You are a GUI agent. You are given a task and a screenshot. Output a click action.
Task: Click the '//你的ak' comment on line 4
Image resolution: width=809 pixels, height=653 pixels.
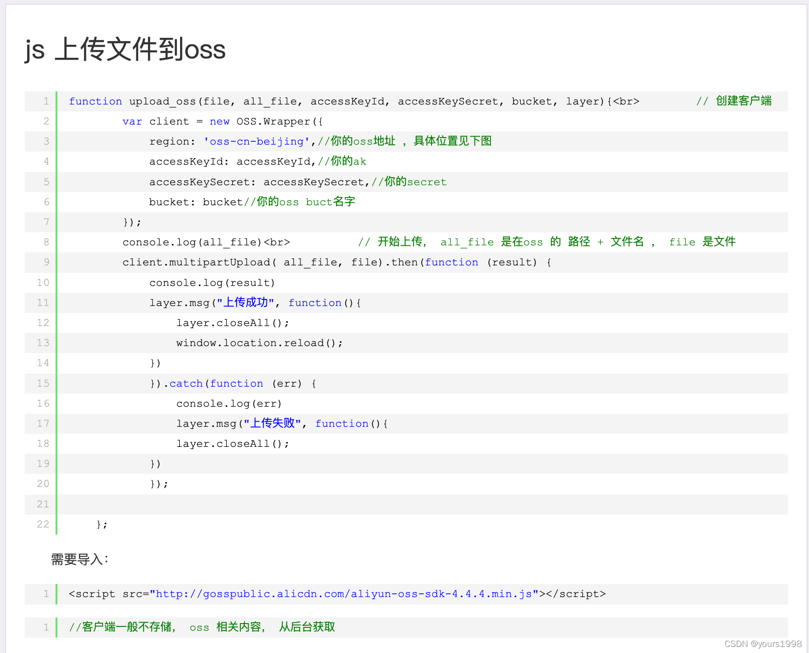pyautogui.click(x=342, y=161)
